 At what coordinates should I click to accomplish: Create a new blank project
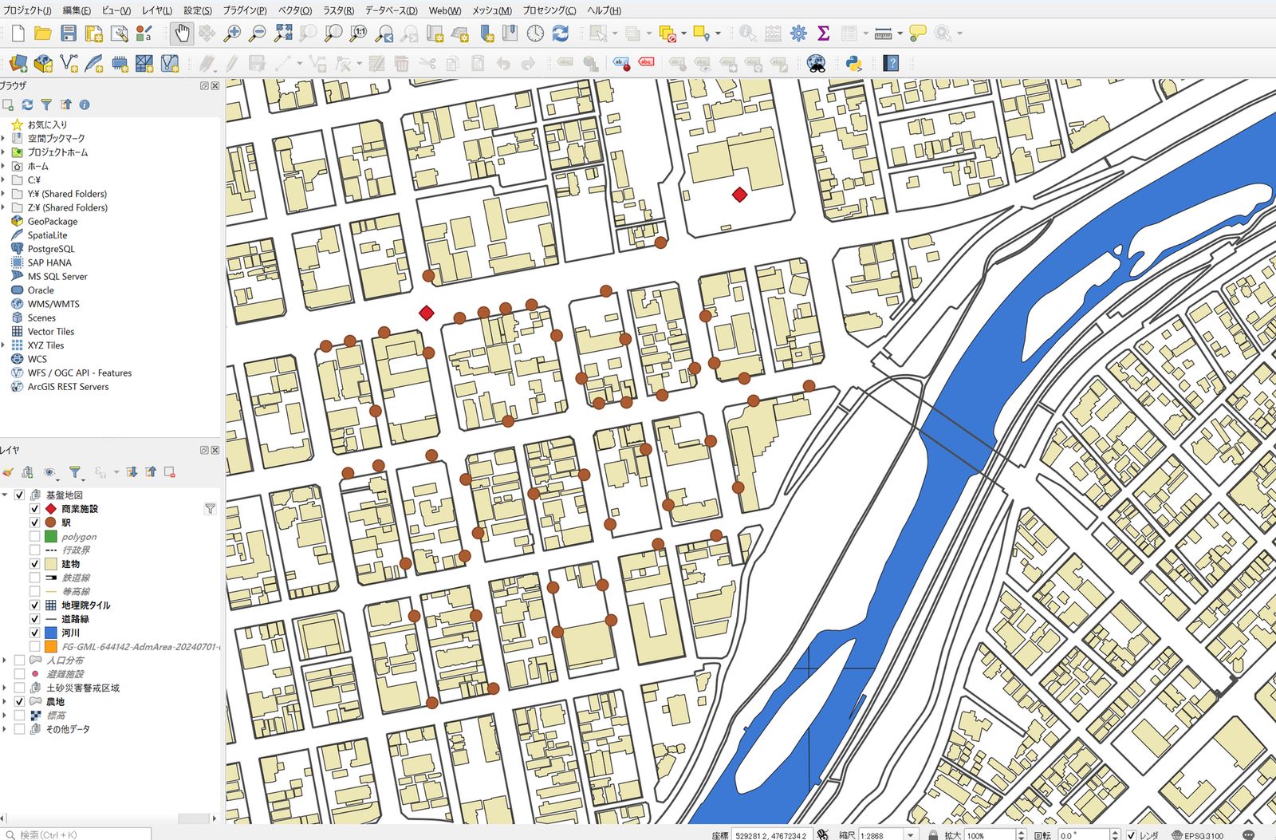pos(18,34)
